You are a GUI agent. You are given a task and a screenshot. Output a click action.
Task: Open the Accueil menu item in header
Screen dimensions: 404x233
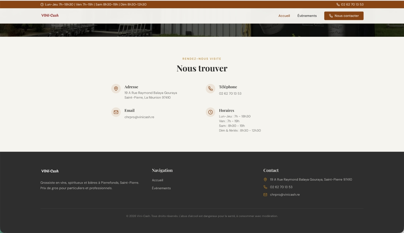(284, 16)
